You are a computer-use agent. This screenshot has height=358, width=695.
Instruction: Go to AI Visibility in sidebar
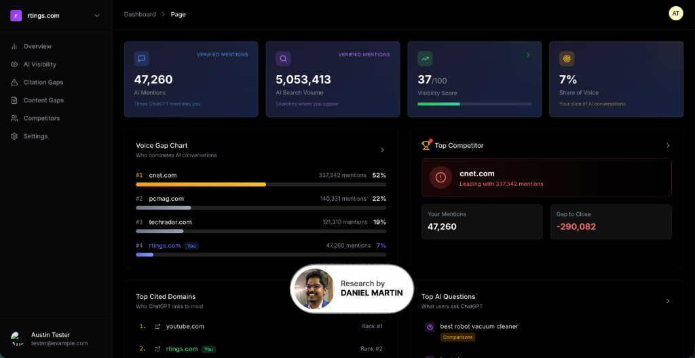tap(39, 64)
